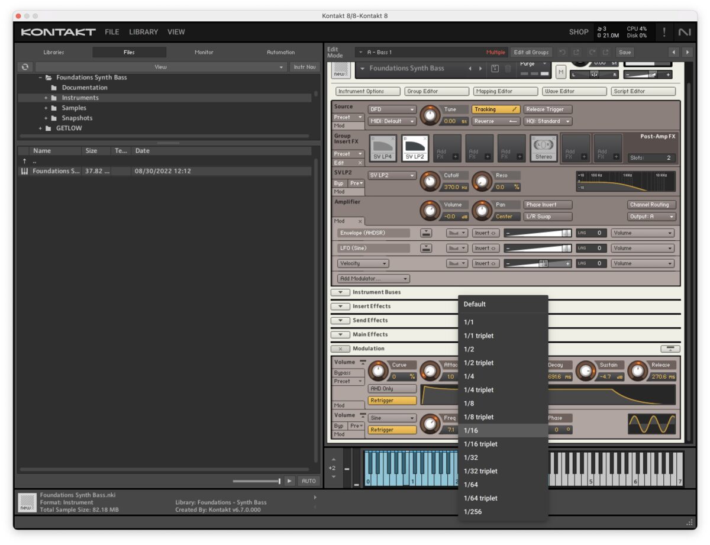Select the SV LP2 filter slot

click(415, 147)
